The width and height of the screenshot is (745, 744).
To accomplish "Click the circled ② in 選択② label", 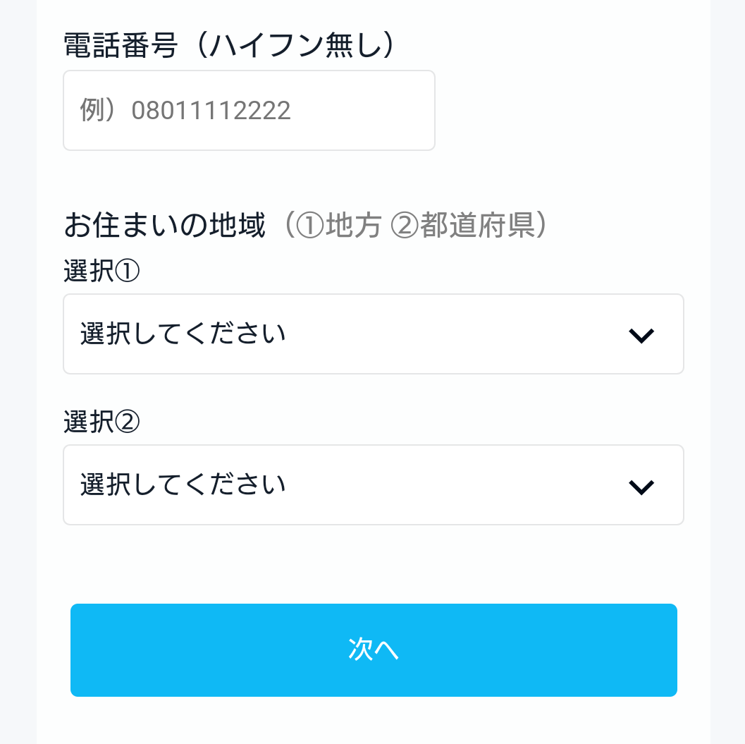I will point(128,422).
